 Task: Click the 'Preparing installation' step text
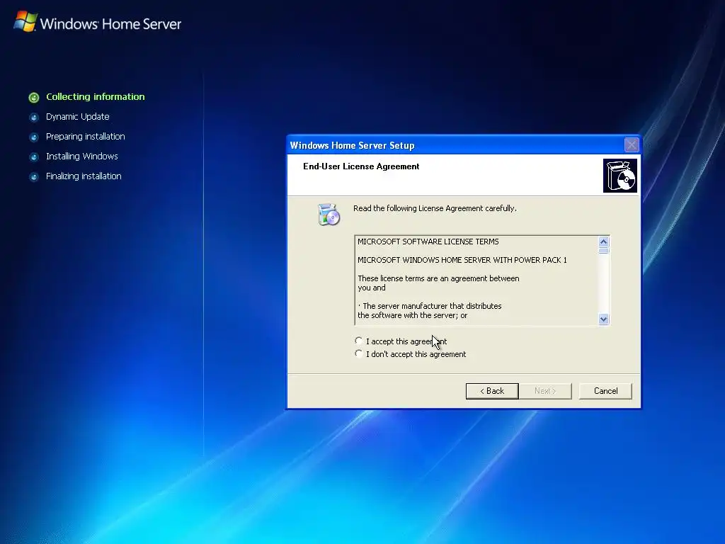(86, 137)
